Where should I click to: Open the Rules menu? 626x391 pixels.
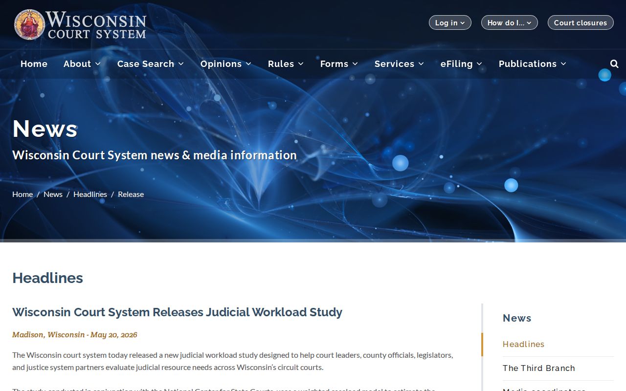pyautogui.click(x=286, y=64)
